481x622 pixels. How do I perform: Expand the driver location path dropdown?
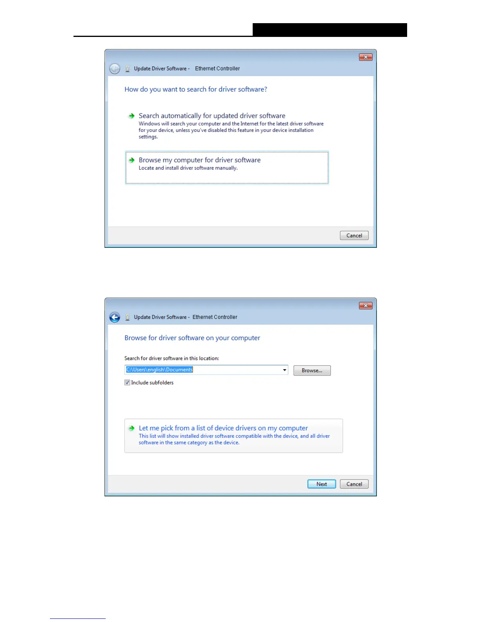tap(285, 370)
